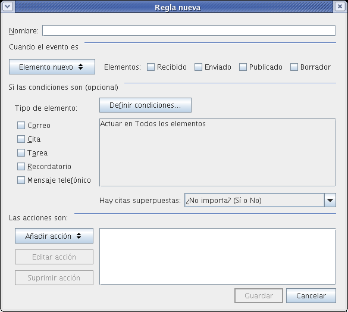The image size is (348, 312).
Task: Click inside the actions list area
Action: click(217, 256)
